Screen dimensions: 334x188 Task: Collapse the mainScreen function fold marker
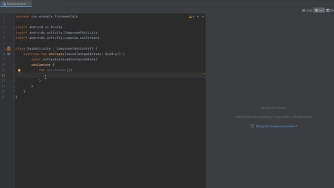[x=14, y=70]
